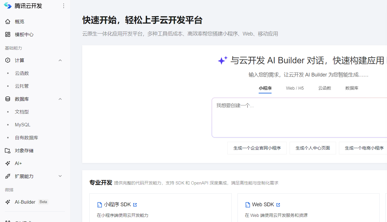Click the 微搭 group label

coord(9,190)
